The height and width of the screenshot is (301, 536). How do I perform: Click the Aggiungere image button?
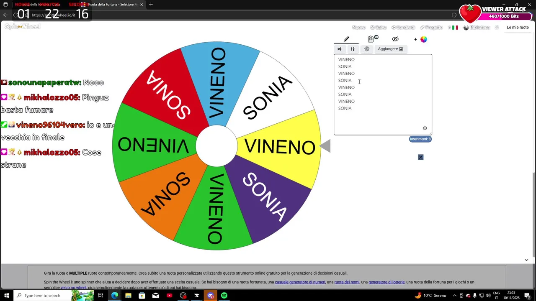click(390, 49)
